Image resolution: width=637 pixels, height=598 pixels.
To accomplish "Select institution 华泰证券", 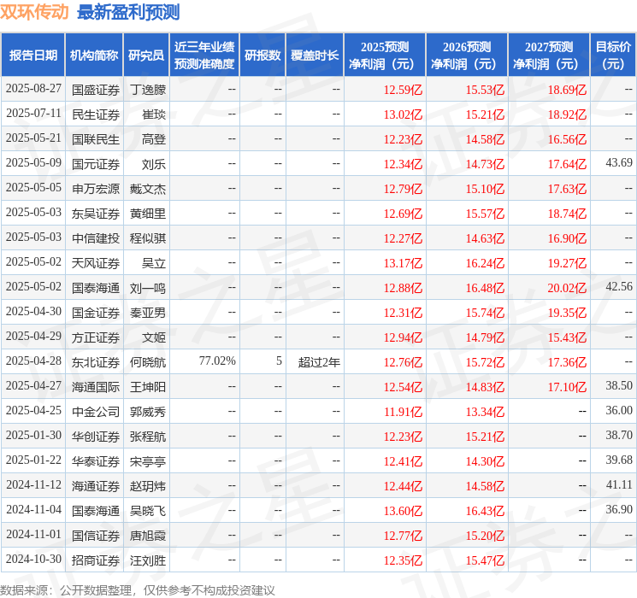I will coord(96,461).
